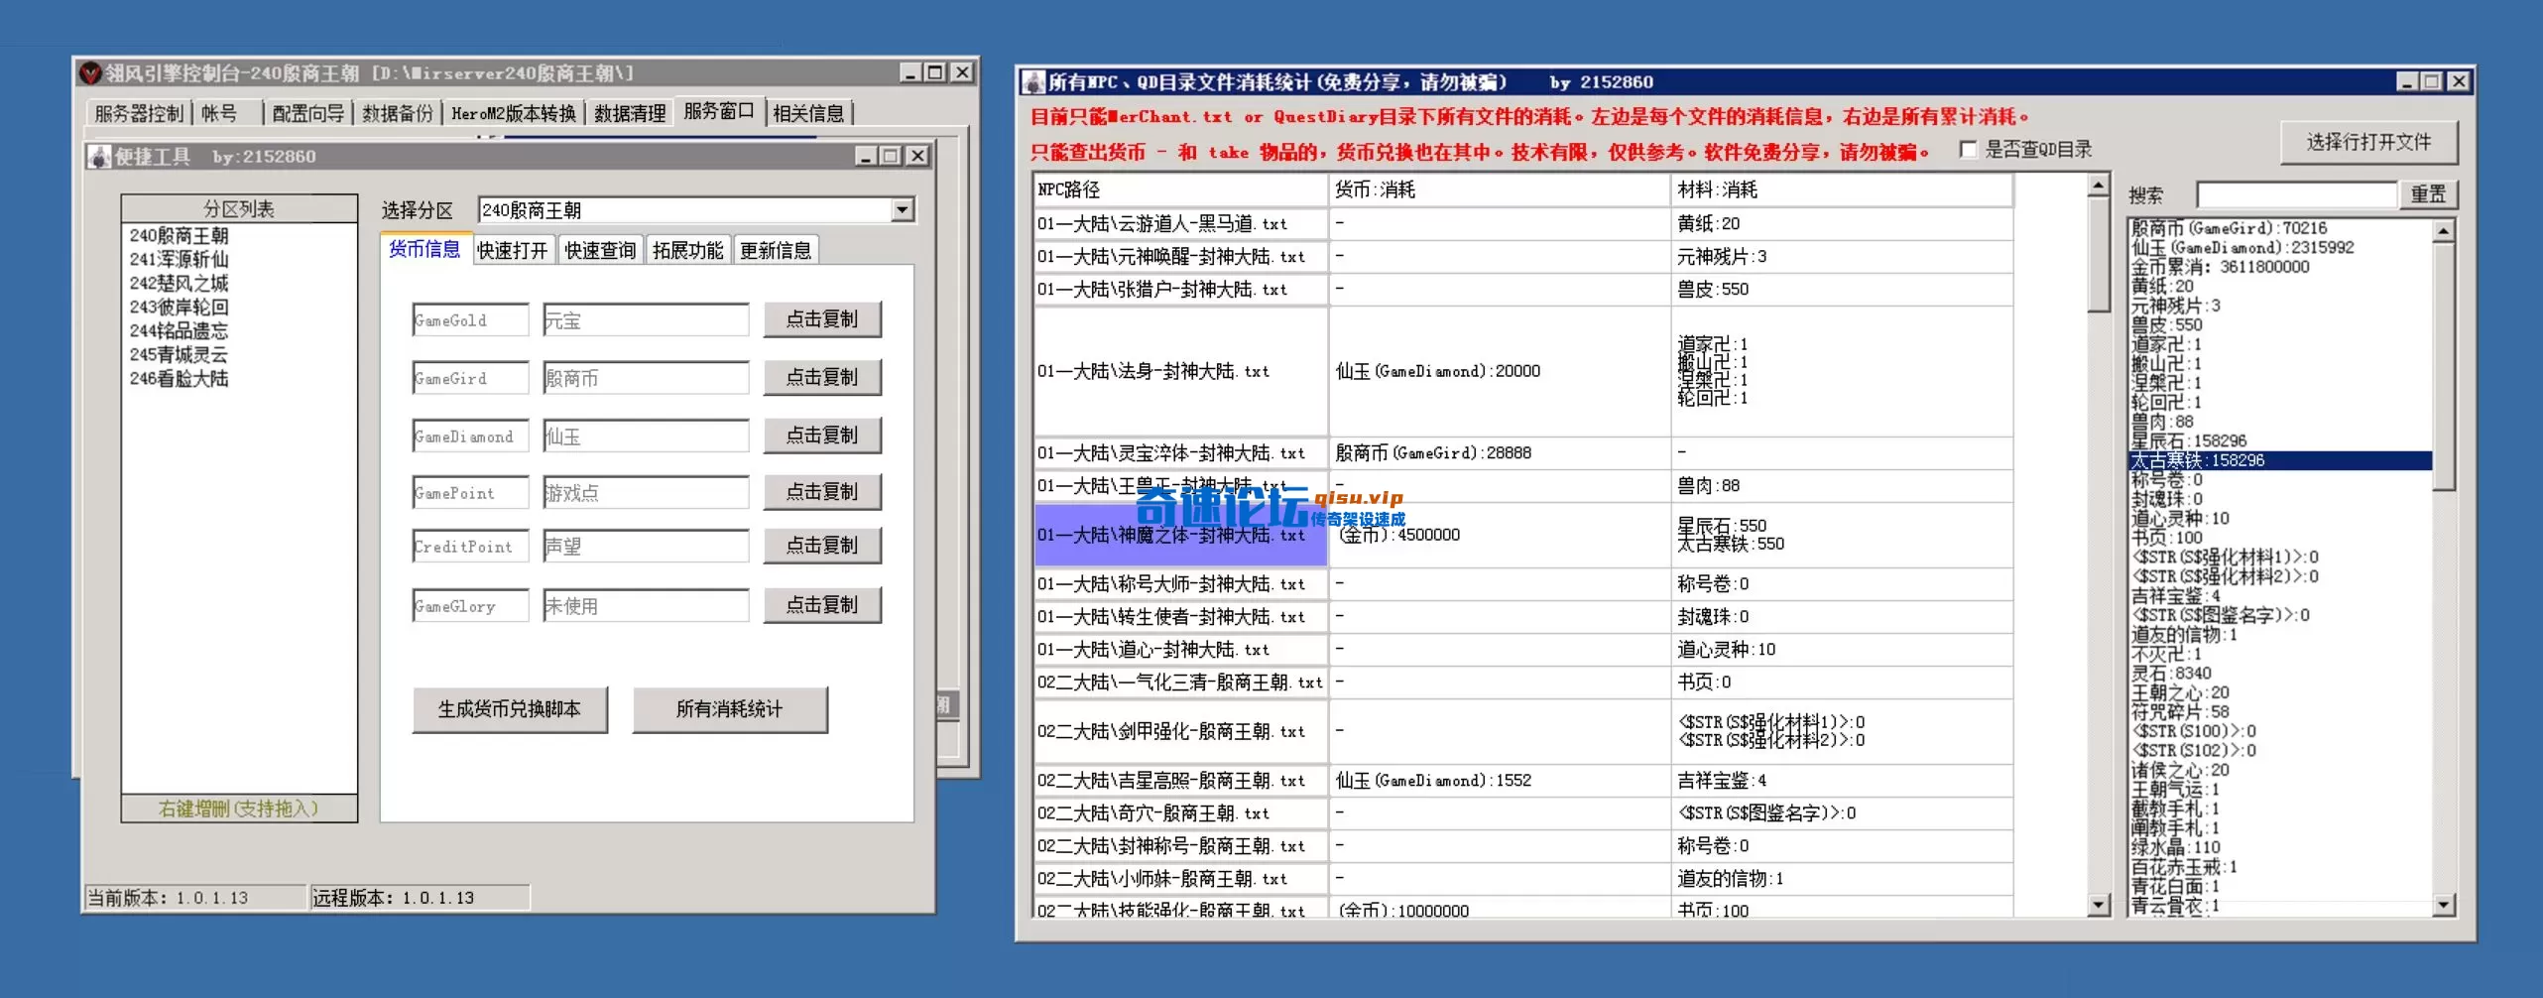Open the 相关信息 tab
Viewport: 2543px width, 998px height.
tap(808, 114)
